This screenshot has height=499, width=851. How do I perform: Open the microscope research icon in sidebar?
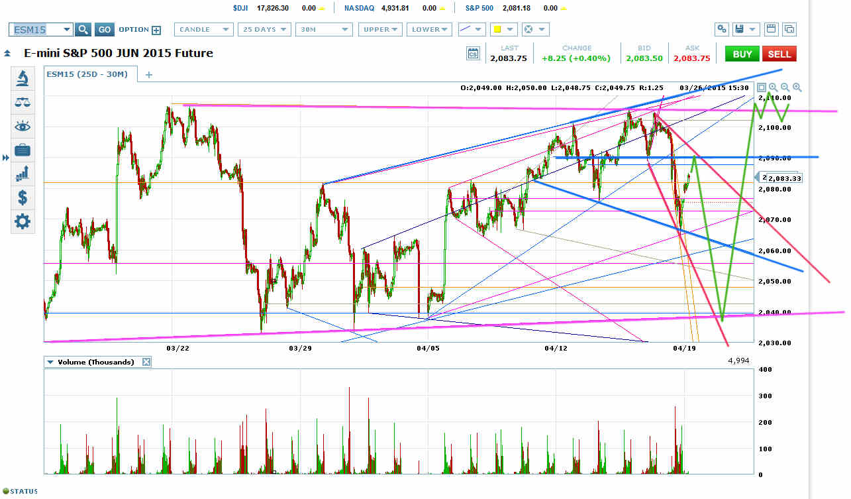pos(23,79)
